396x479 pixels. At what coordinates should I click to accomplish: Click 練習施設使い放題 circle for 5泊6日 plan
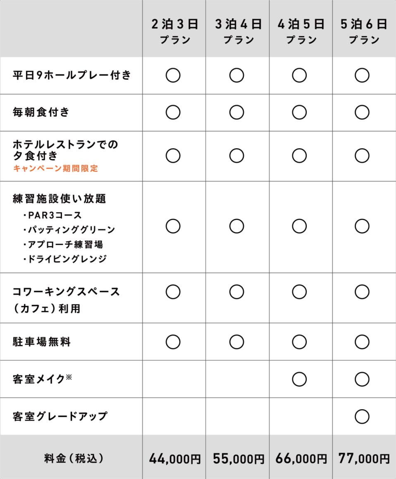point(362,226)
